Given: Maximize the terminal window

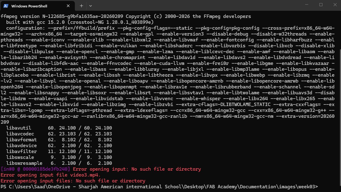Looking at the screenshot, I should click(320, 5).
